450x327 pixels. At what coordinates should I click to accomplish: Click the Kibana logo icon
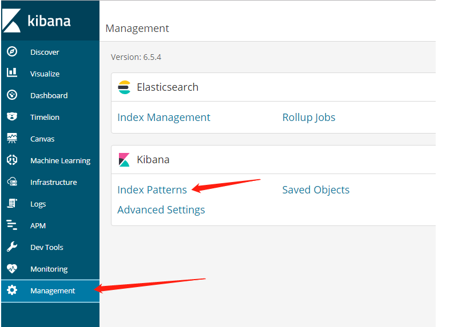pos(11,21)
